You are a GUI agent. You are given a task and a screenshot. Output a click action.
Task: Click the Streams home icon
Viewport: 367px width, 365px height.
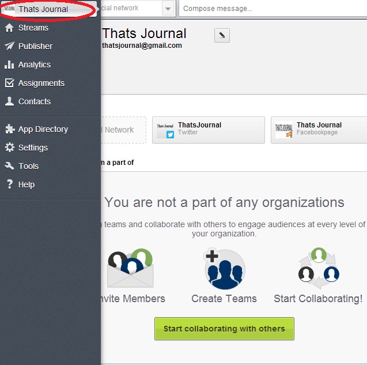9,28
